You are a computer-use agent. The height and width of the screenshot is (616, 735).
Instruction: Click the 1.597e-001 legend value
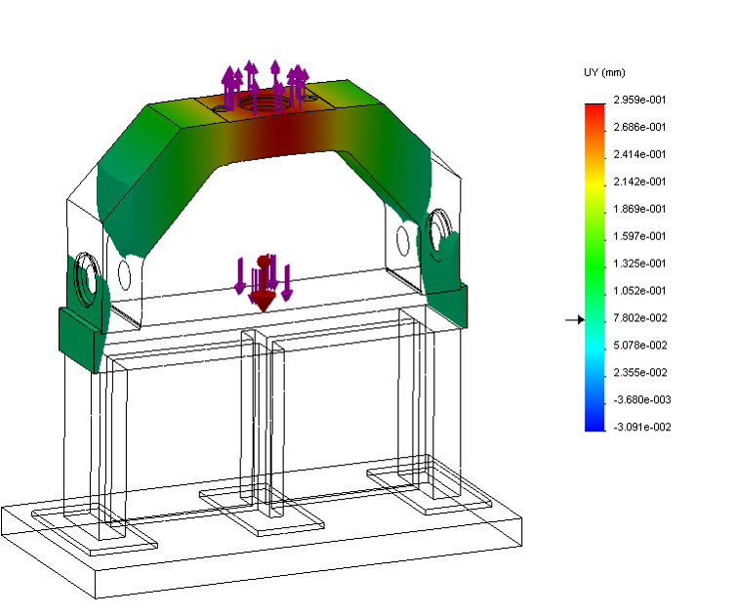[639, 236]
